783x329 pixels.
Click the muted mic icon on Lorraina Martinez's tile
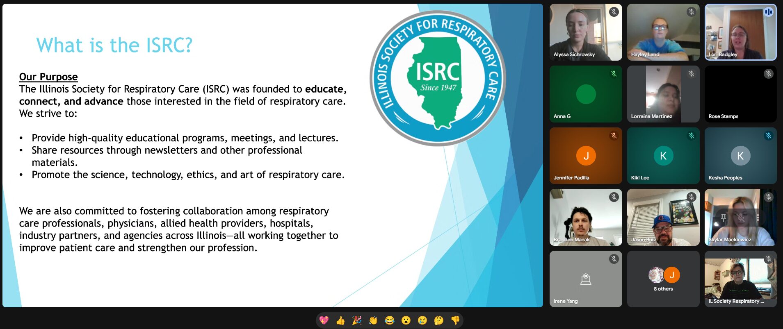point(692,74)
